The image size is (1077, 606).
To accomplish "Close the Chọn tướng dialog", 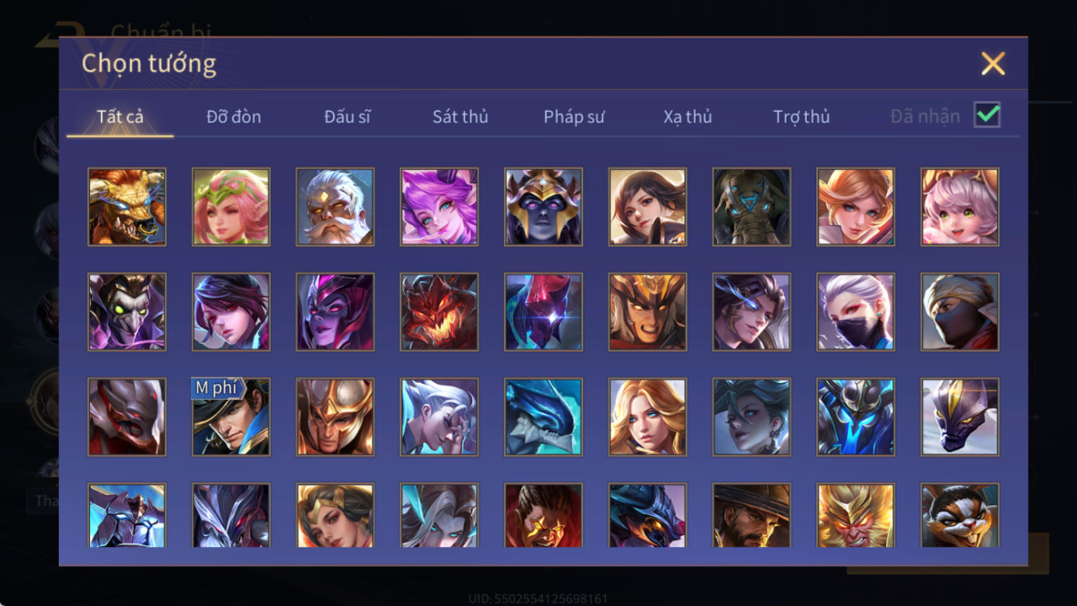I will click(x=993, y=64).
